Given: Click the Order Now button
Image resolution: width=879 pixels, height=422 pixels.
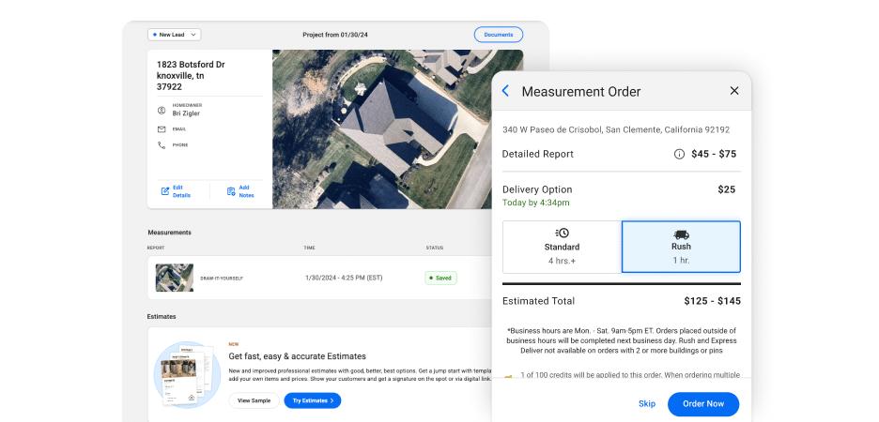Looking at the screenshot, I should (703, 403).
